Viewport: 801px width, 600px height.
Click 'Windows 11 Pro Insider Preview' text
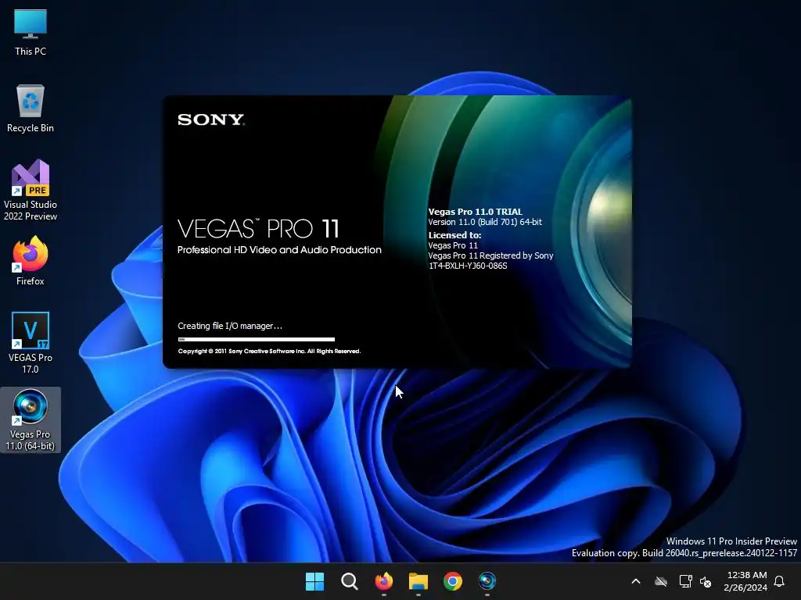(x=731, y=541)
